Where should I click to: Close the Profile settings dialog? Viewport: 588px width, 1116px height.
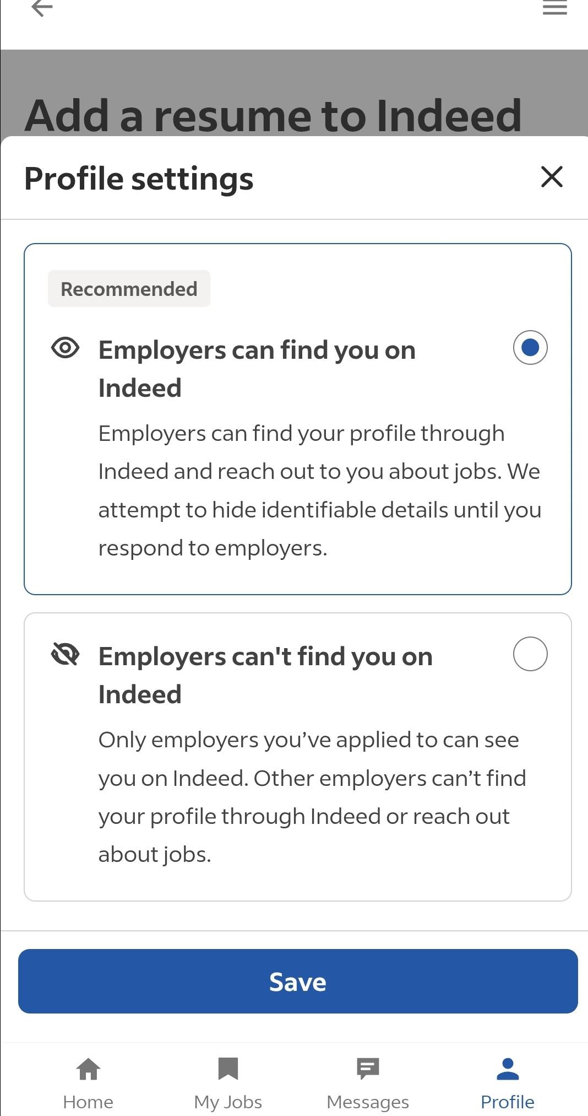552,177
